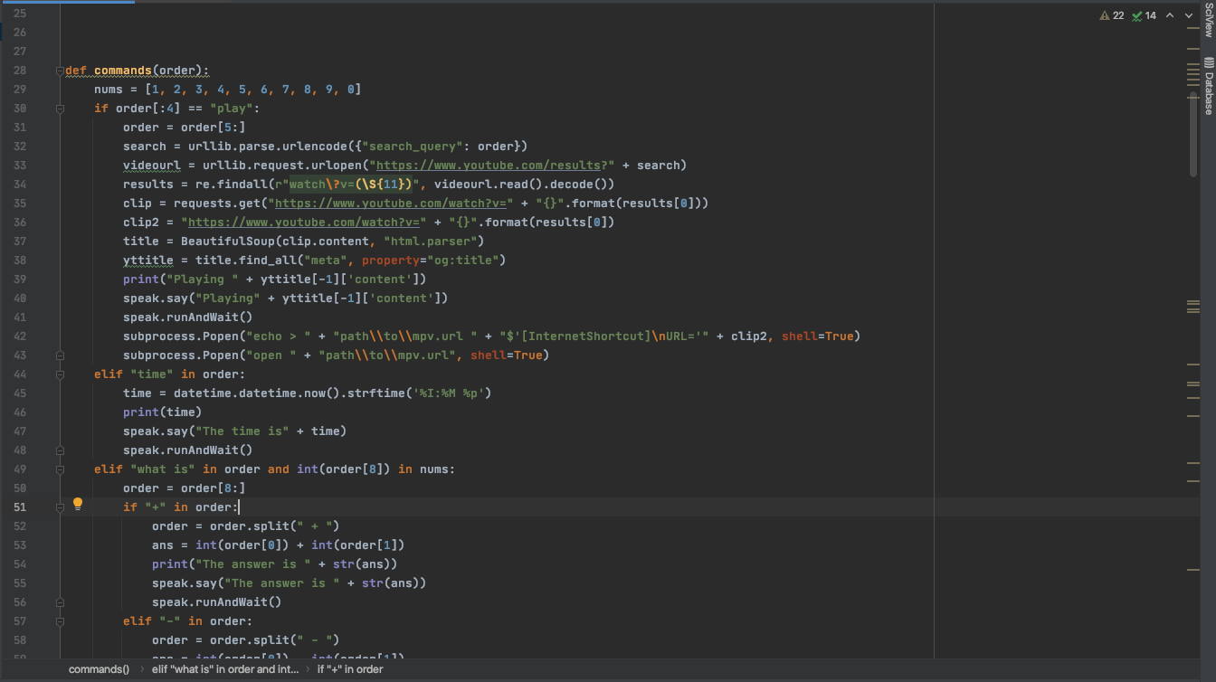1216x682 pixels.
Task: Click the "time = datetime.datetime.now()" line
Action: click(308, 393)
